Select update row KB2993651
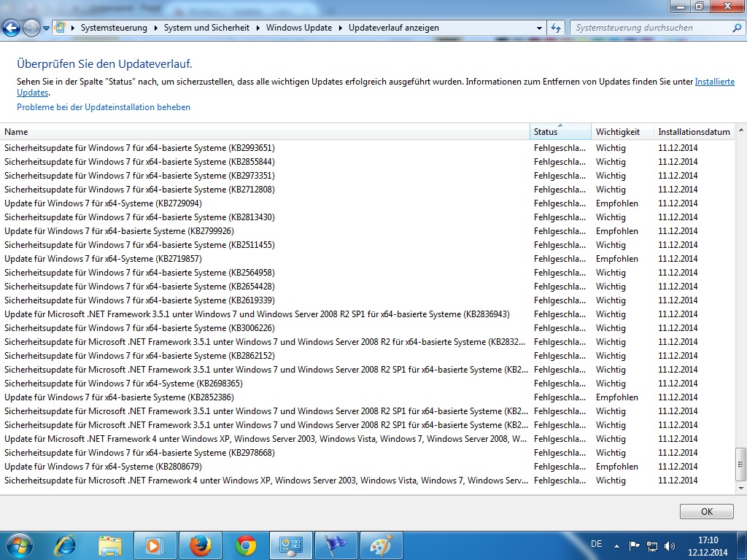This screenshot has height=560, width=747. (368, 148)
